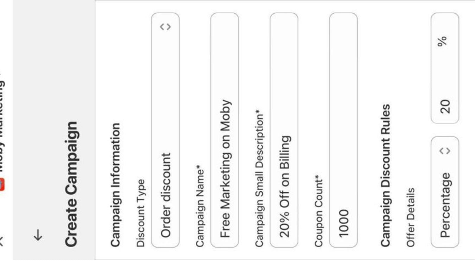
Task: Focus the Campaign Small Description field
Action: [284, 130]
